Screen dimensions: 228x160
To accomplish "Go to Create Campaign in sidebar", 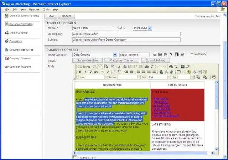I will pos(19,33).
